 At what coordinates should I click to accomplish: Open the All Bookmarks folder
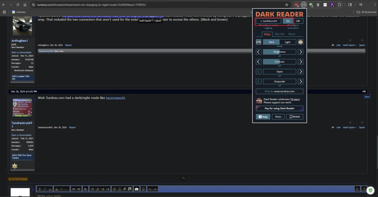367,12
